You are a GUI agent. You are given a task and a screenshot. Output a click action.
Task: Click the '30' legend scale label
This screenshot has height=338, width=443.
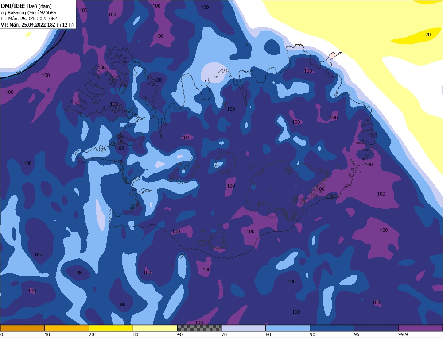tap(136, 334)
